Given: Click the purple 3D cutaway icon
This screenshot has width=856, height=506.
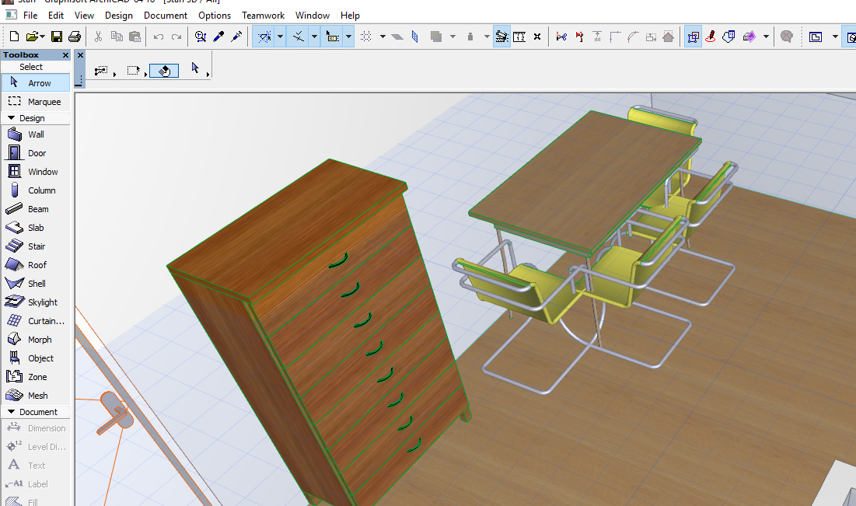Looking at the screenshot, I should pos(749,37).
